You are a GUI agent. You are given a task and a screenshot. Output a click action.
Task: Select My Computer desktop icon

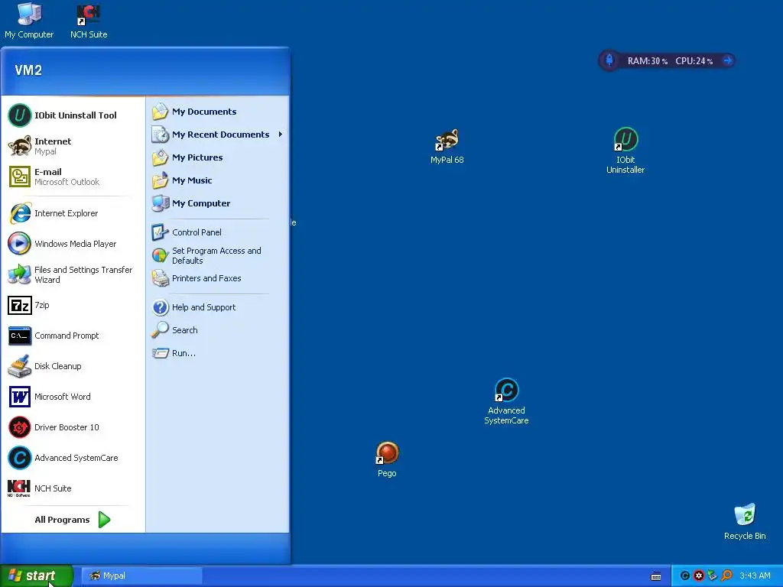point(29,21)
